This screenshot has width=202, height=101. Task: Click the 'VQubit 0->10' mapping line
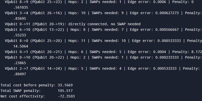103,57
